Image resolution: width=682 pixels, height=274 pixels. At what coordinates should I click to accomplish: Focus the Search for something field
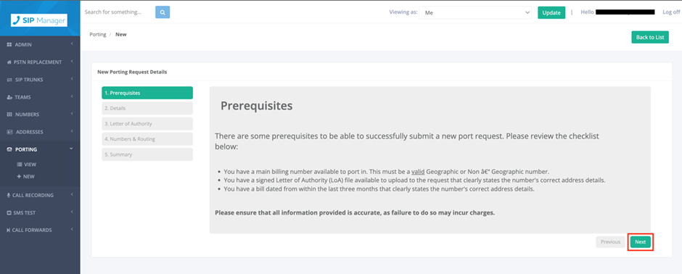click(x=118, y=12)
